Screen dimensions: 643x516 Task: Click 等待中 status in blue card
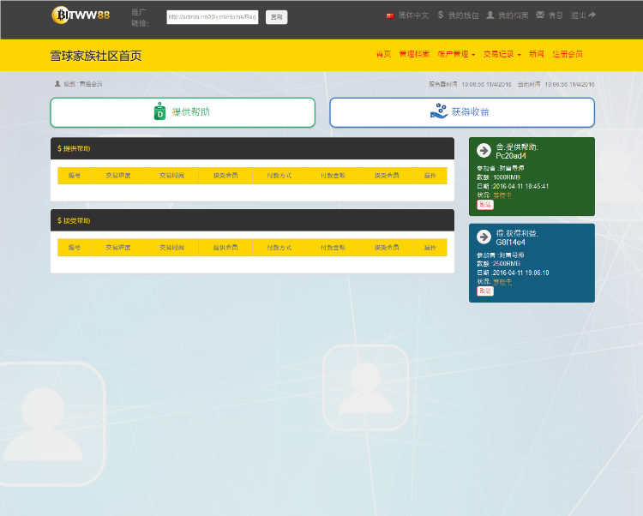502,282
